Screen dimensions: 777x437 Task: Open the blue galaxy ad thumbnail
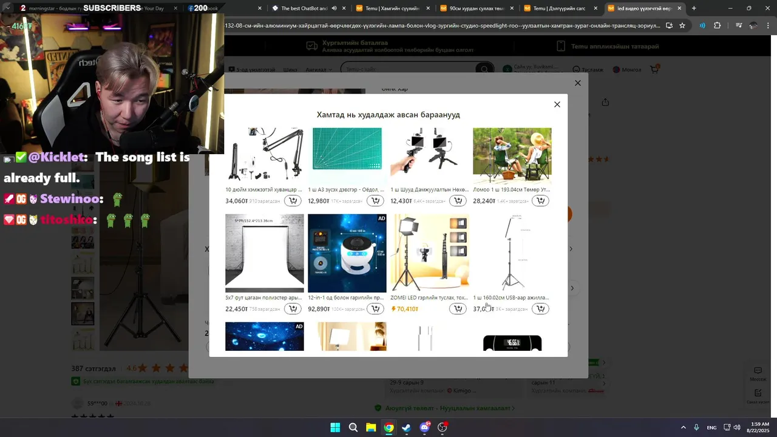[265, 336]
